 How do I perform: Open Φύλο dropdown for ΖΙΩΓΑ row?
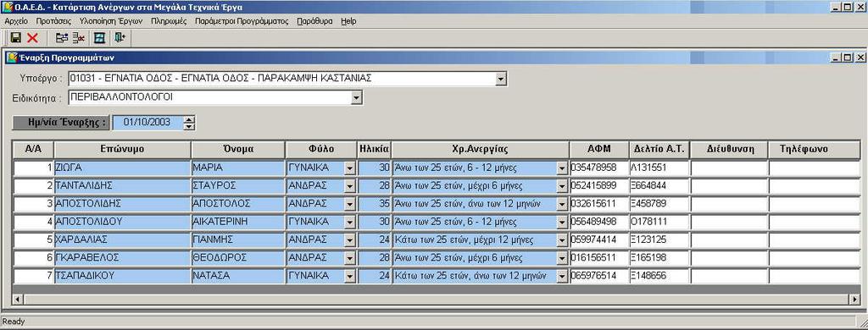[x=349, y=168]
